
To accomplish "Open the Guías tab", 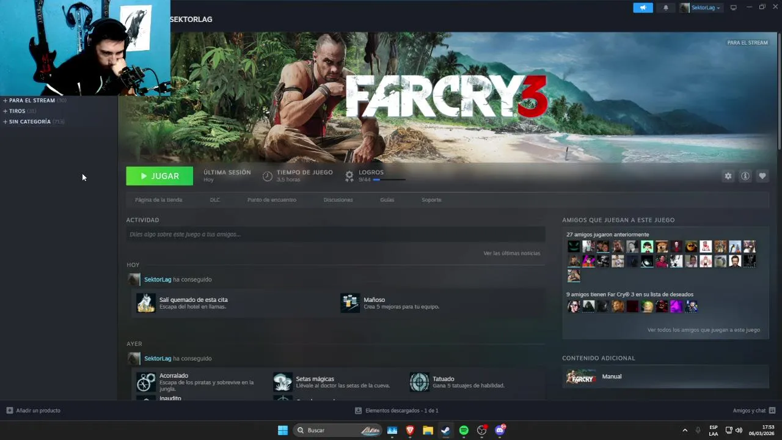I will (387, 200).
